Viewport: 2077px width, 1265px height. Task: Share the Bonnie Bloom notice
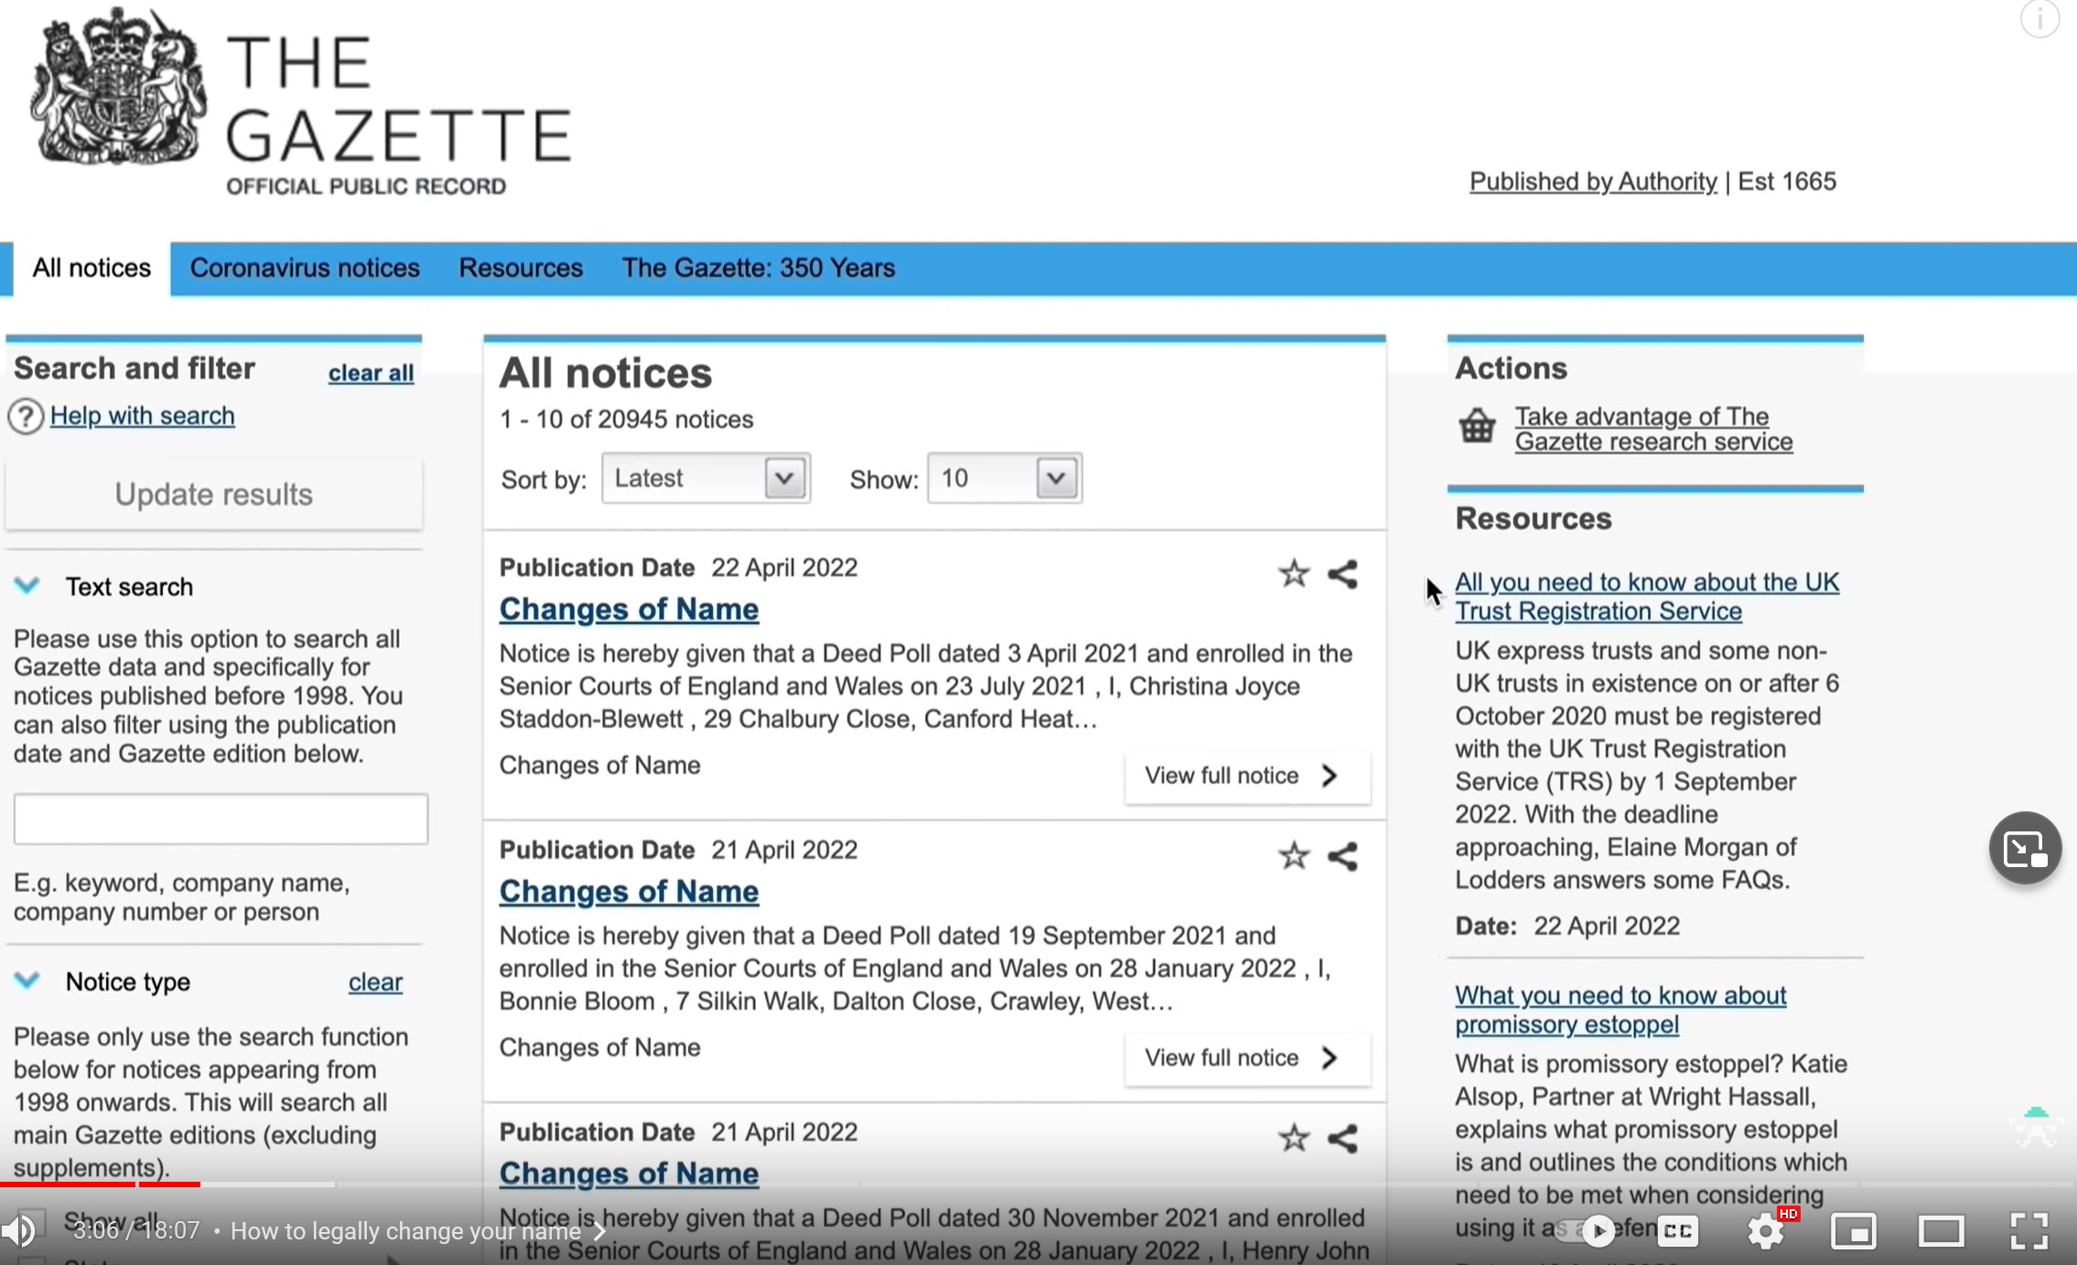[x=1342, y=857]
